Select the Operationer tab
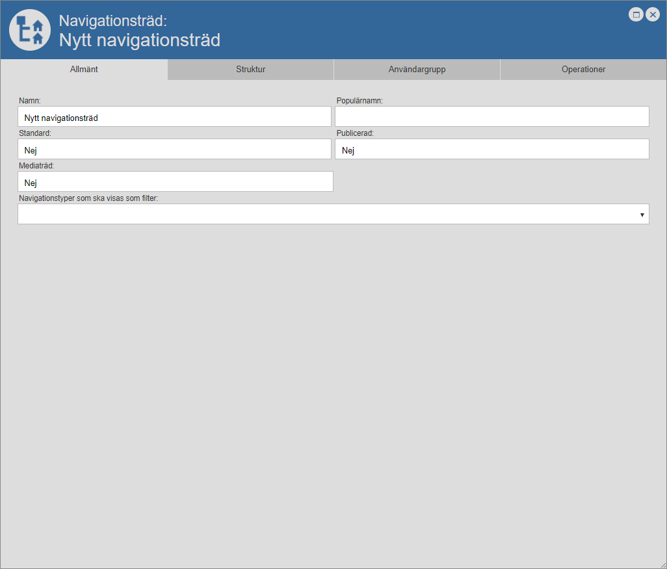The image size is (667, 569). point(583,70)
